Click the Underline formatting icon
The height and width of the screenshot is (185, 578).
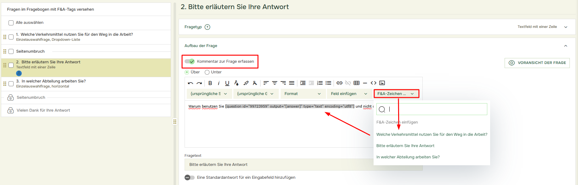click(227, 83)
